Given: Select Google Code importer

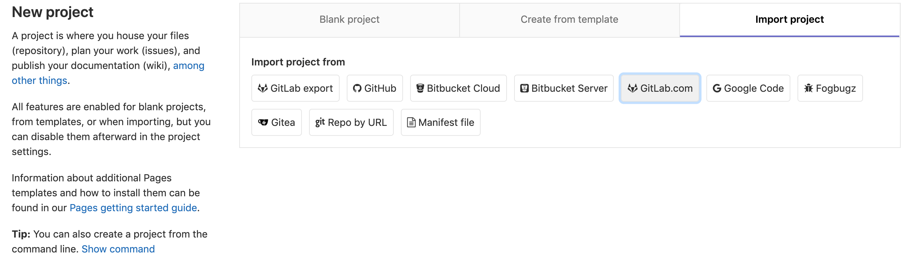Looking at the screenshot, I should [x=748, y=88].
